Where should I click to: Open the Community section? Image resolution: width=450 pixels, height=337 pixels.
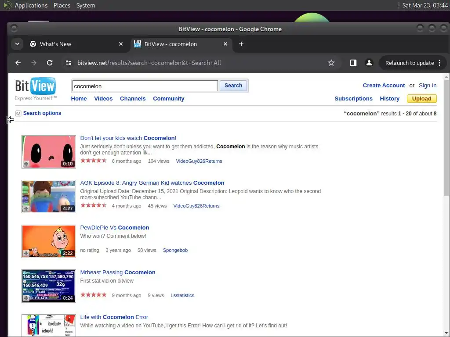pos(168,99)
